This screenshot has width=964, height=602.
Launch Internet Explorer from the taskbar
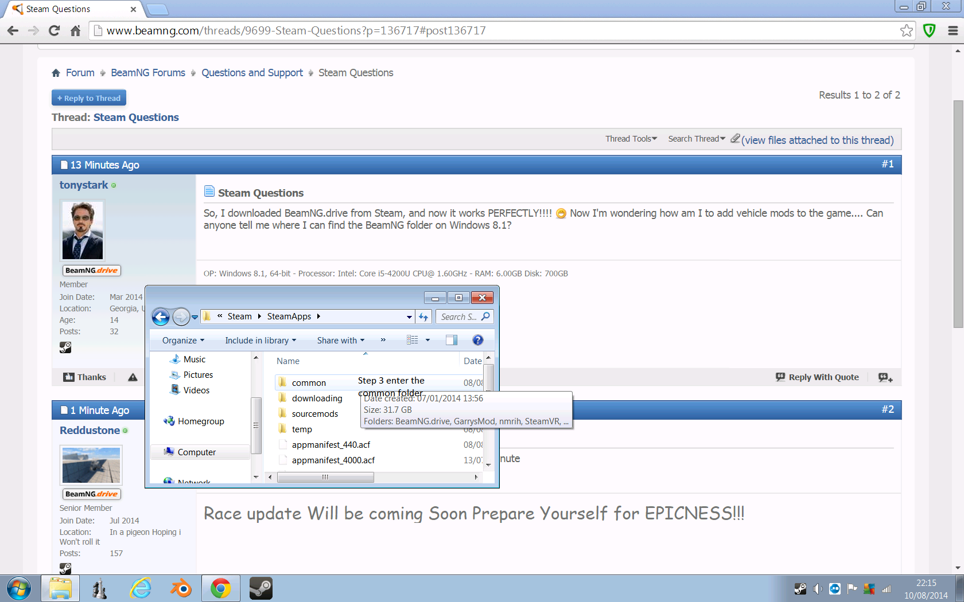click(141, 589)
